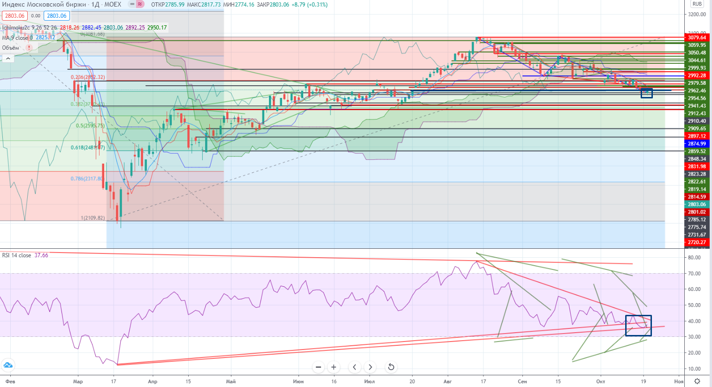Click the zoom in plus button
The width and height of the screenshot is (712, 387).
point(334,367)
